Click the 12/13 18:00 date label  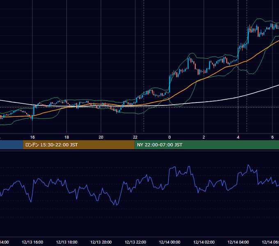click(67, 242)
